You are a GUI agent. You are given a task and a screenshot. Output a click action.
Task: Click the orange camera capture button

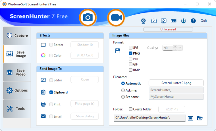click(88, 17)
